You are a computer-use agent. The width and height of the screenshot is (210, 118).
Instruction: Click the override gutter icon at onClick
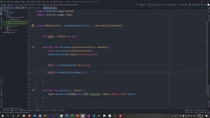33,90
